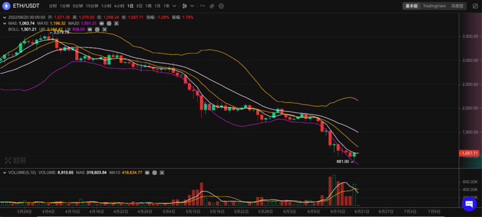
Task: Click the date 2022/06/20 00:00:00
Action: (x=27, y=17)
